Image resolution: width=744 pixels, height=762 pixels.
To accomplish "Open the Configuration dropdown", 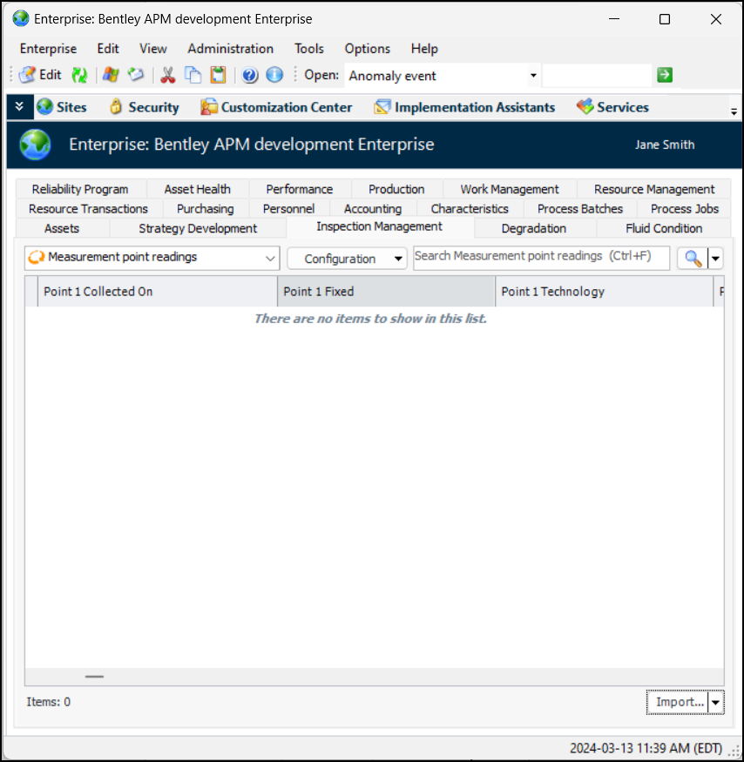I will [347, 259].
